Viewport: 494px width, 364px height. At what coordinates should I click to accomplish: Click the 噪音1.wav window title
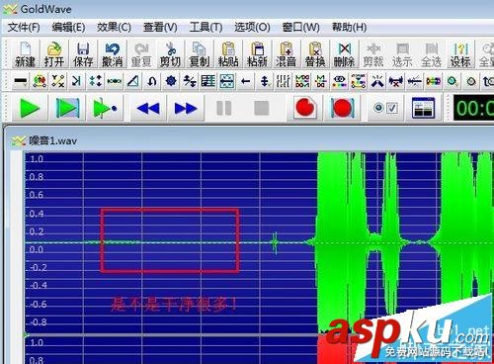(53, 141)
